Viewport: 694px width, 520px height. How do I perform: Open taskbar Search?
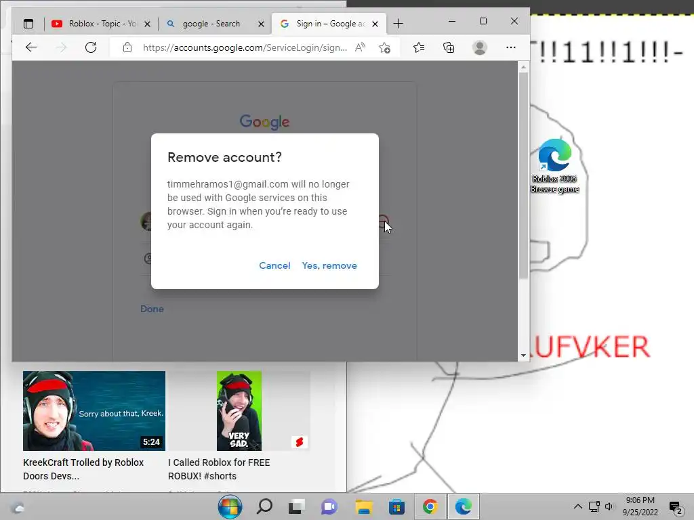tap(264, 506)
